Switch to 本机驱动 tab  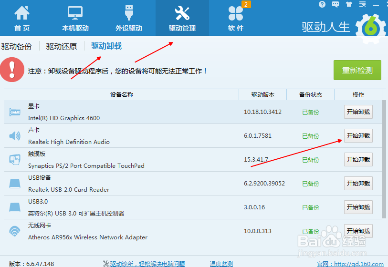(x=75, y=18)
